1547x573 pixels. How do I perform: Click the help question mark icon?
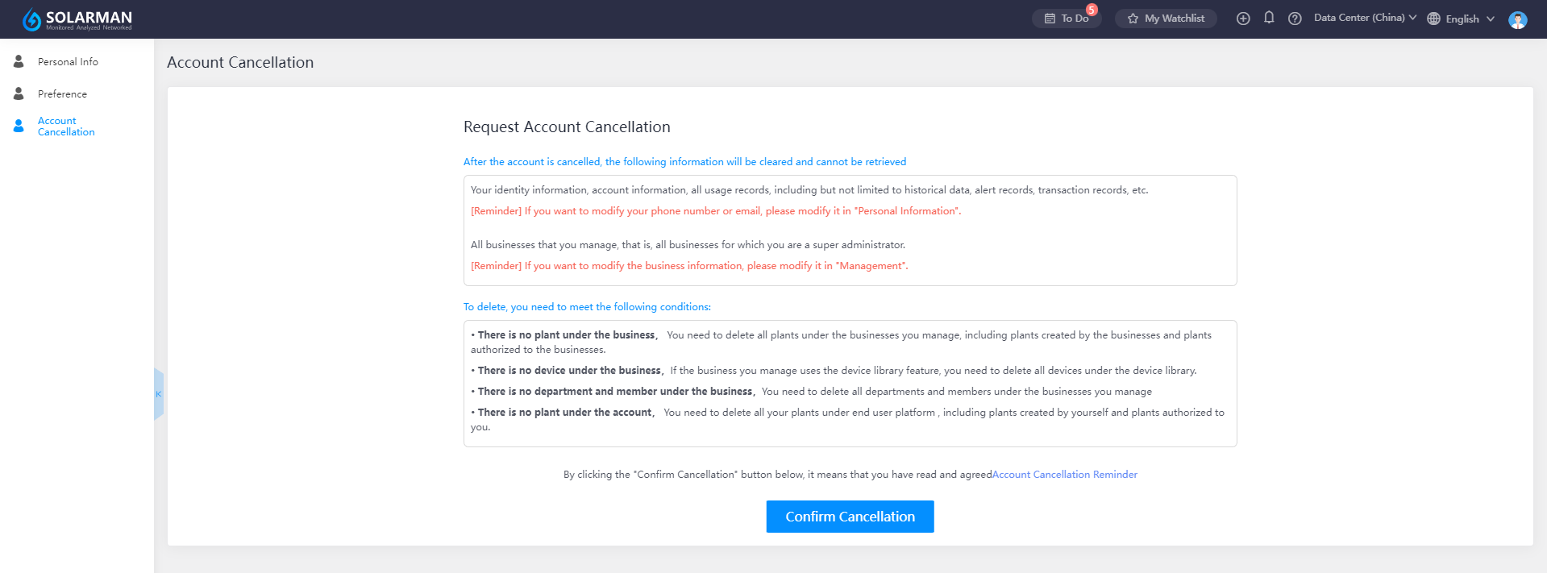click(1295, 19)
